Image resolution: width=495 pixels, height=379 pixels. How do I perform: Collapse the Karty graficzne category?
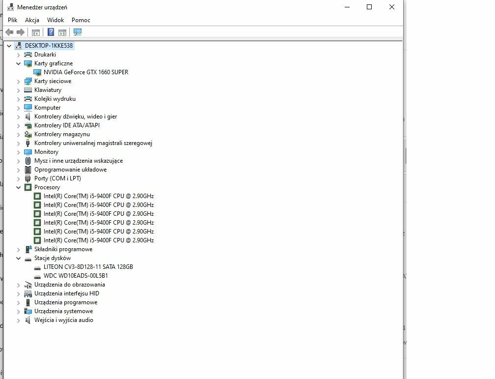(19, 63)
